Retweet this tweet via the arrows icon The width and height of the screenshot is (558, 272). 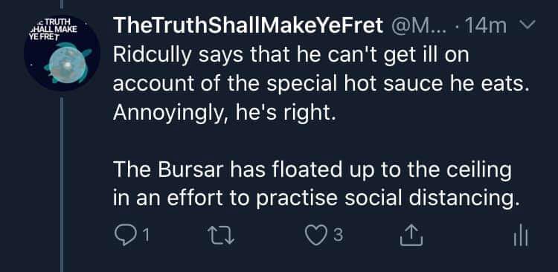(221, 236)
